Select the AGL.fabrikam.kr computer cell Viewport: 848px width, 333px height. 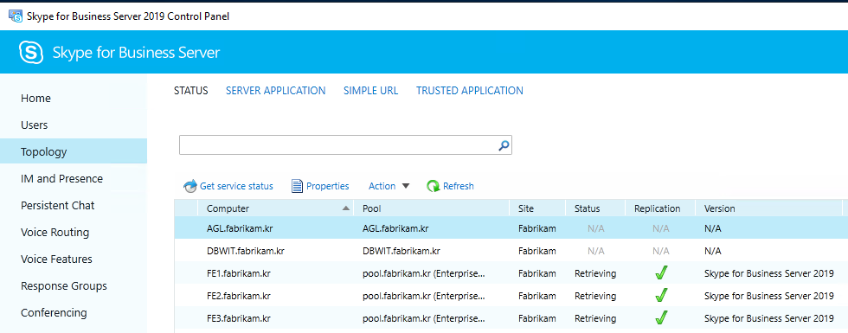[x=240, y=228]
